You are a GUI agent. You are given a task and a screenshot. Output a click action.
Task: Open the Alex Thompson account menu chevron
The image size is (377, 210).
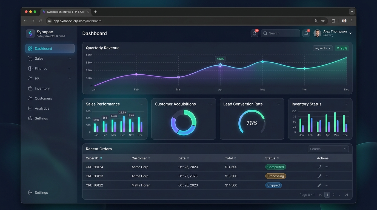tap(350, 33)
